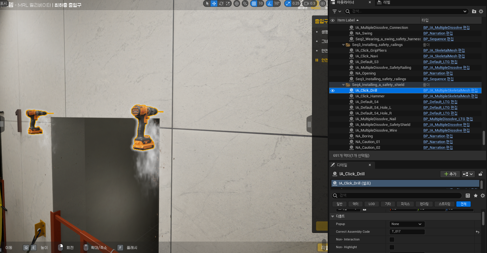This screenshot has width=487, height=253.
Task: Focus the Details panel search field
Action: click(397, 196)
